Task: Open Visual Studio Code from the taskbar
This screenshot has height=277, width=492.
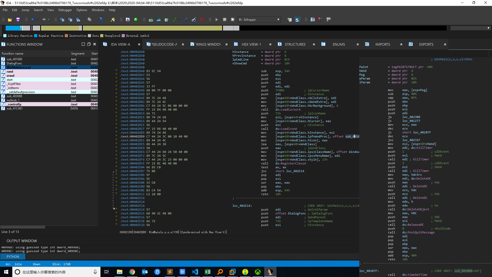Action: pos(195,272)
